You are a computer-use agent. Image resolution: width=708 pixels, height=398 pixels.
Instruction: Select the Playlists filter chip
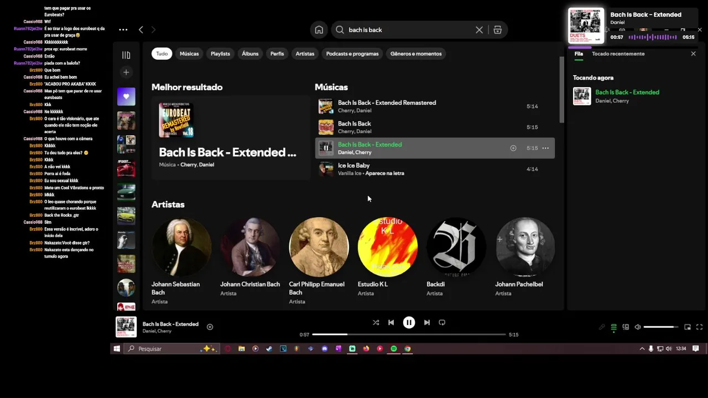[220, 54]
